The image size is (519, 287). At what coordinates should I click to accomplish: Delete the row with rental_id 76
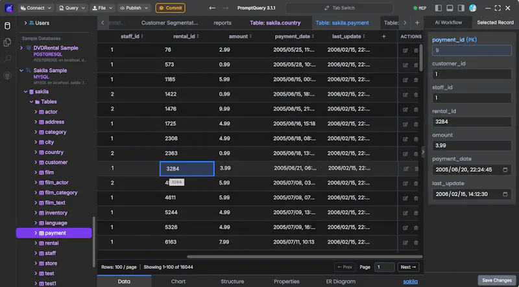(x=416, y=51)
